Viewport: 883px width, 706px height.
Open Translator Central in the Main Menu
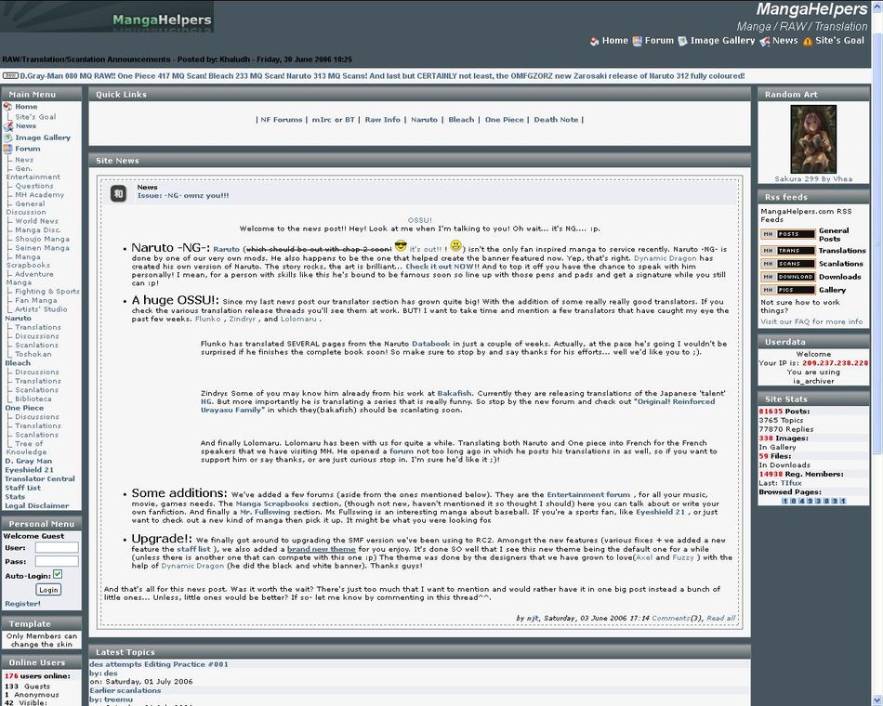tap(40, 479)
